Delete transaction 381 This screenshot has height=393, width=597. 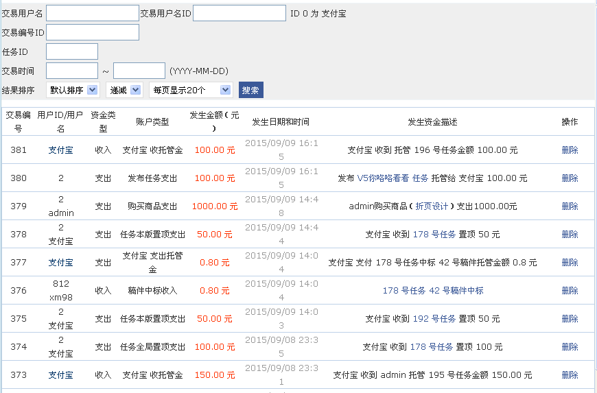click(x=570, y=150)
